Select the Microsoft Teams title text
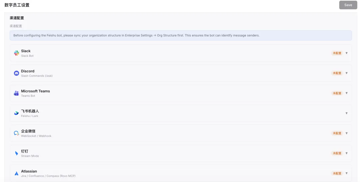 point(35,91)
